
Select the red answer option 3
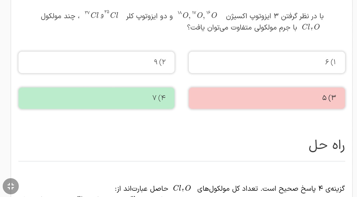pyautogui.click(x=267, y=98)
